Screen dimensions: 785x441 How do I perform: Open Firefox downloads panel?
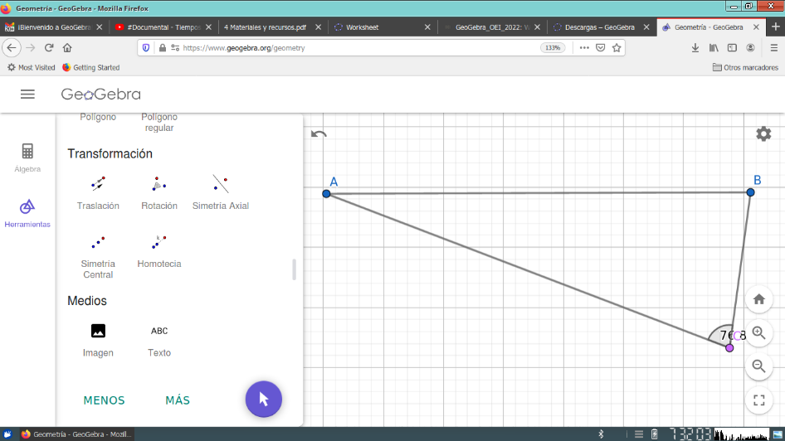695,48
